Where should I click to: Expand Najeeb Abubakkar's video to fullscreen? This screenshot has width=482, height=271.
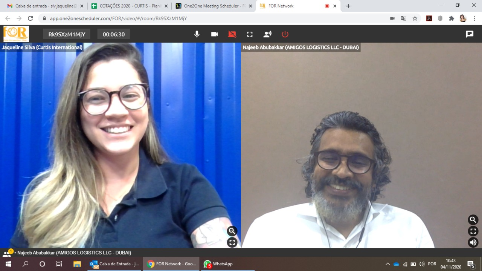[x=473, y=231]
